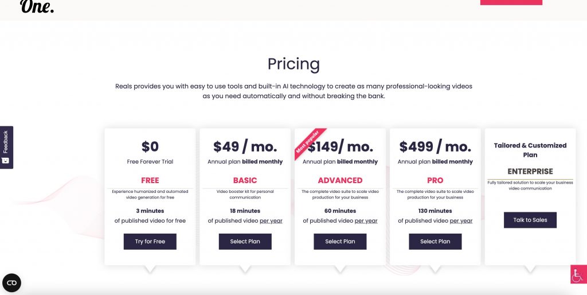Viewport: 587px width, 295px height.
Task: Select the BASIC plan title
Action: tap(245, 180)
